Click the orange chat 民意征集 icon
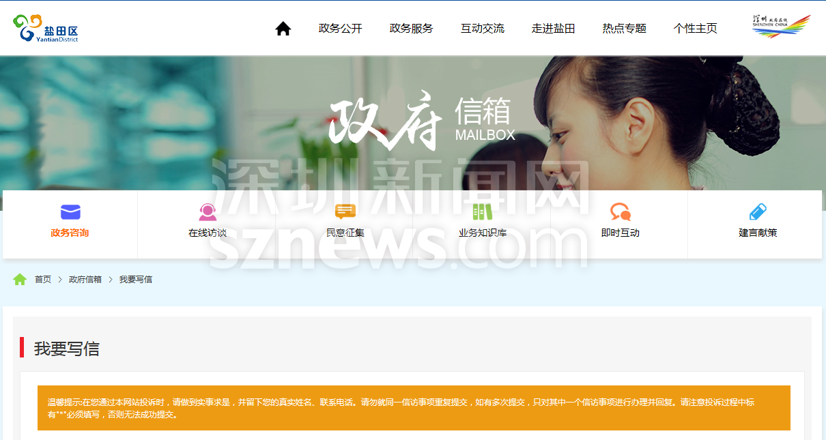The width and height of the screenshot is (826, 440). [x=345, y=211]
